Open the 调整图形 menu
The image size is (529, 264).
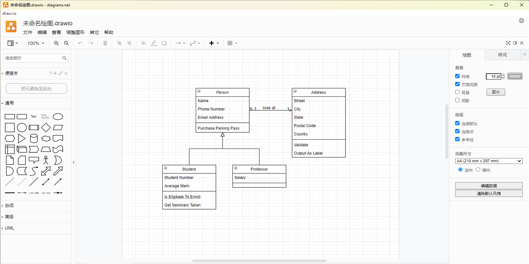(75, 32)
